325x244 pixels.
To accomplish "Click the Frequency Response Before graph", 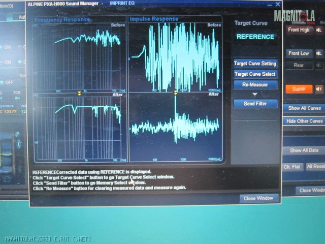I will pos(79,57).
